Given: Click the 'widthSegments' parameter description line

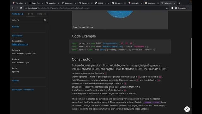Looking at the screenshot, I should (117, 77).
